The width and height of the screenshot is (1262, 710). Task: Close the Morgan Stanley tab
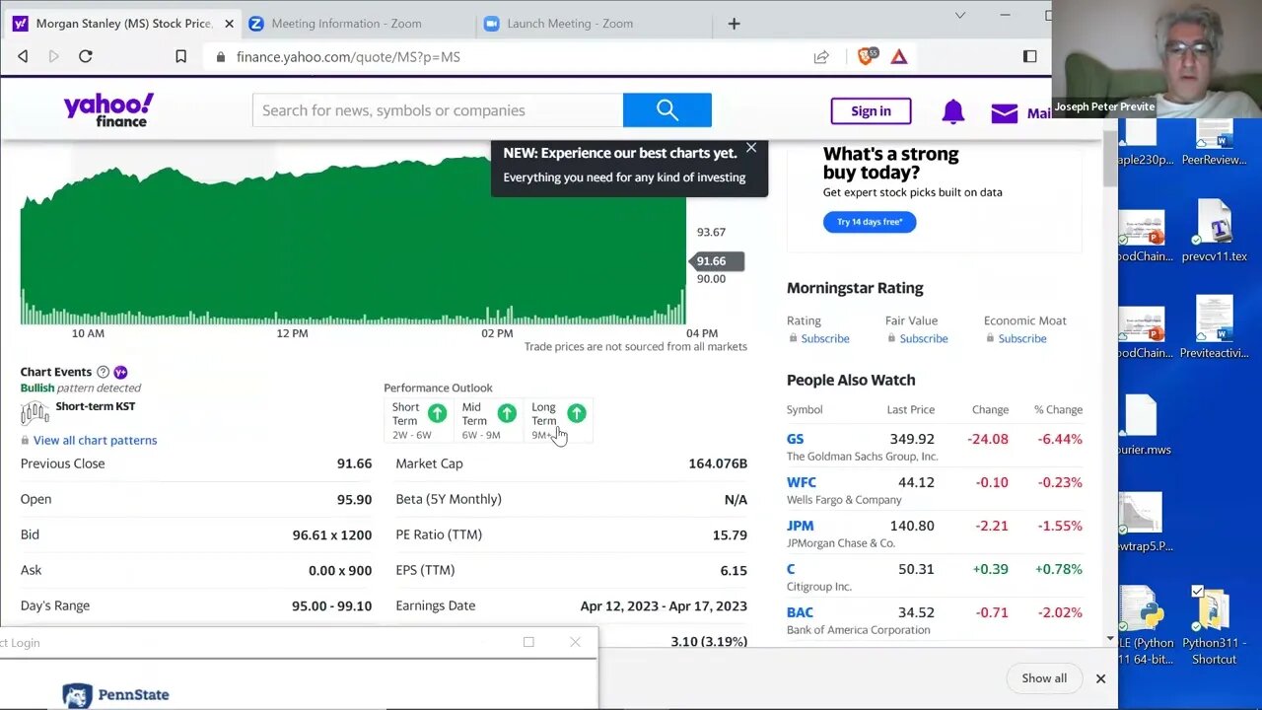[x=229, y=24]
